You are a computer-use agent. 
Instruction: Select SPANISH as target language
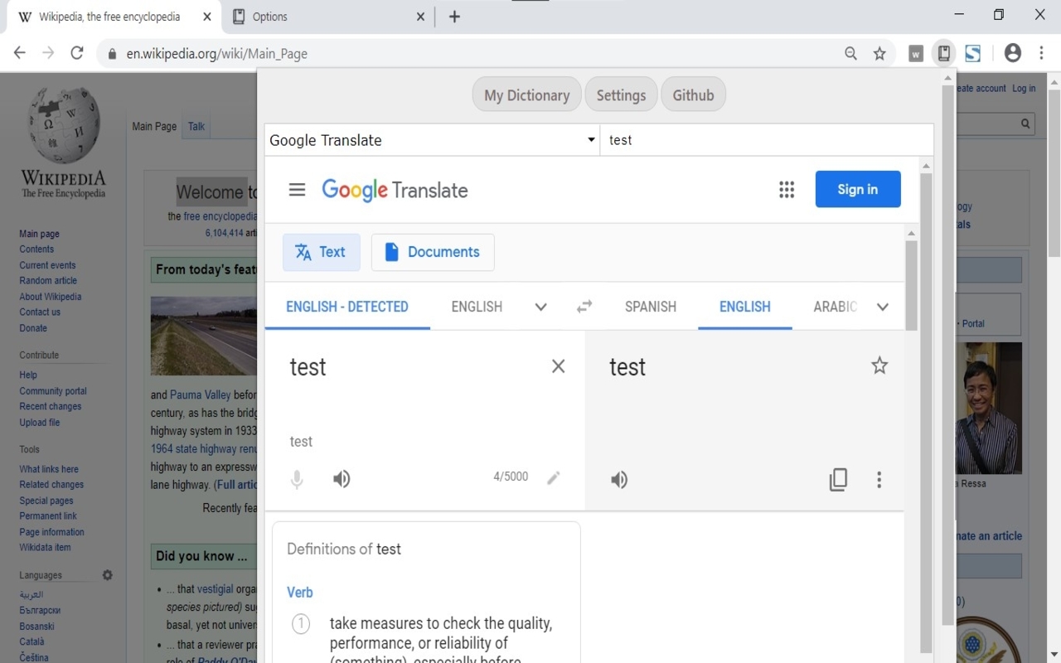[651, 307]
